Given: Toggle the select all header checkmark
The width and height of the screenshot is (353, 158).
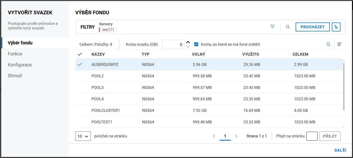Looking at the screenshot, I should click(80, 54).
